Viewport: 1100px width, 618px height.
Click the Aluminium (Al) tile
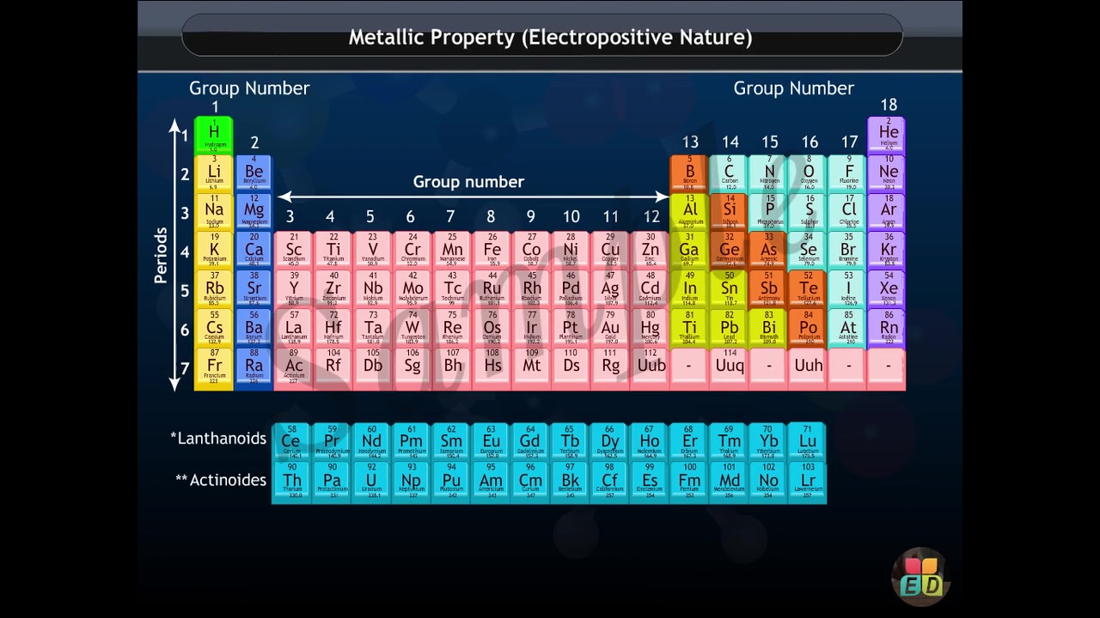point(689,212)
